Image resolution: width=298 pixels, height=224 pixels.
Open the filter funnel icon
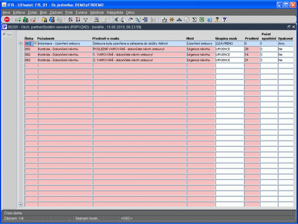[x=86, y=20]
